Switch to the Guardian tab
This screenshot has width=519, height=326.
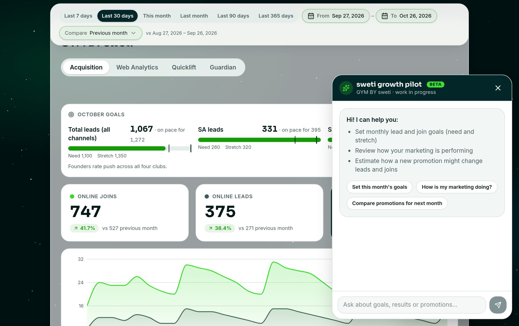pos(223,67)
